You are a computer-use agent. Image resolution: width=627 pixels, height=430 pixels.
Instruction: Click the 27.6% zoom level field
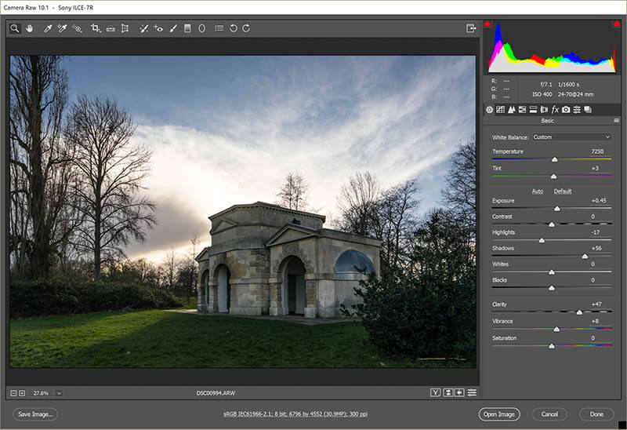tap(42, 393)
